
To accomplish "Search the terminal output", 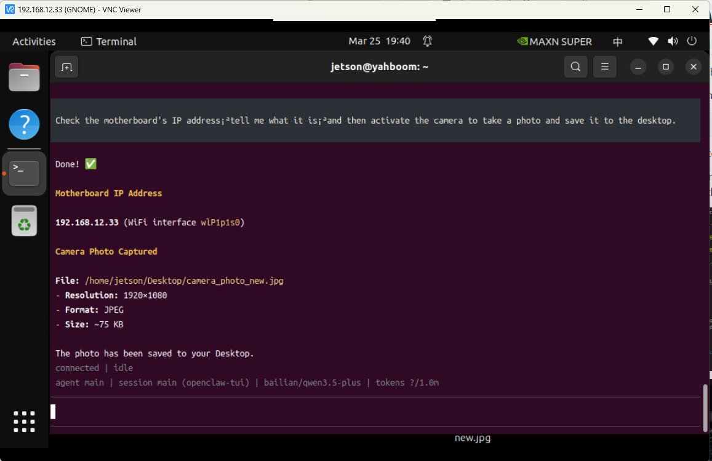I will [x=575, y=66].
